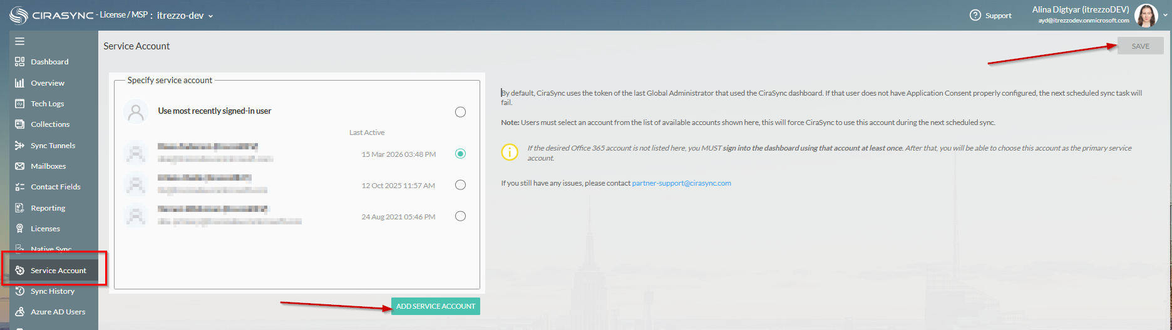
Task: Click the ayd@itrezzodev.onmicrosoft.com email text
Action: tap(1084, 21)
